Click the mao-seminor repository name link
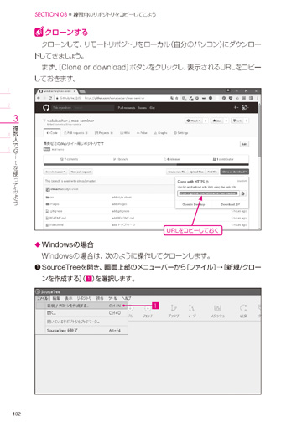This screenshot has width=302, height=427. (x=82, y=121)
